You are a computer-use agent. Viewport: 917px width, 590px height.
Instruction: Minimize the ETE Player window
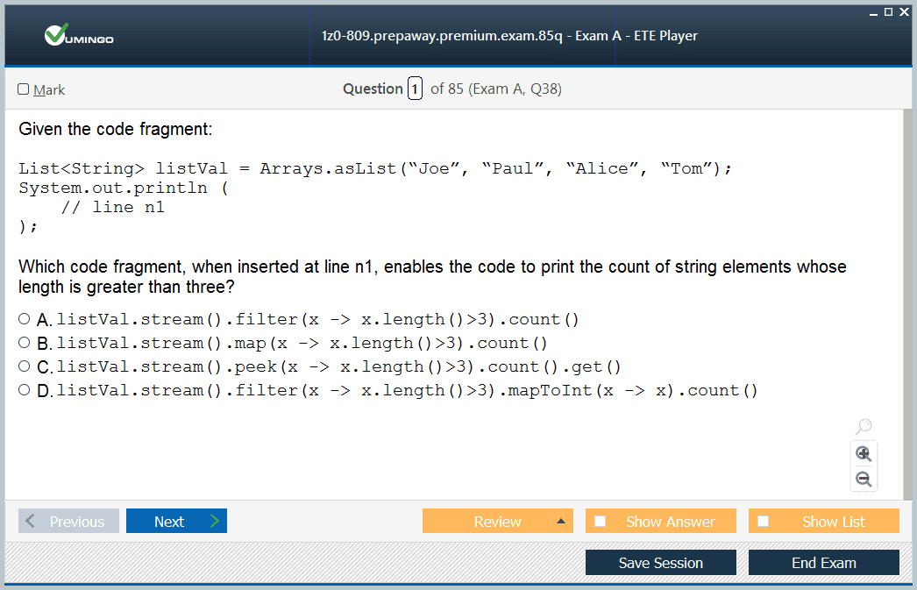[x=874, y=11]
